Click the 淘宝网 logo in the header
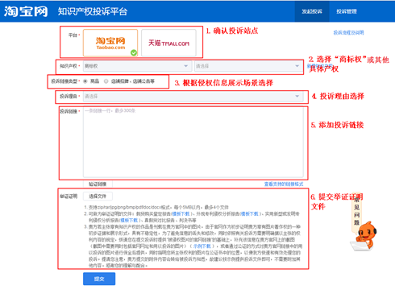The width and height of the screenshot is (395, 302). click(26, 11)
